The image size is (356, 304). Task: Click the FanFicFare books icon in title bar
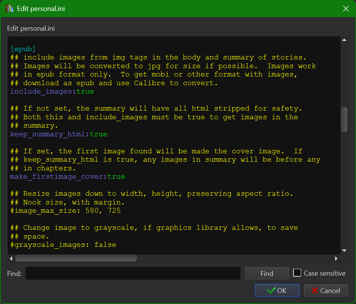pyautogui.click(x=9, y=8)
